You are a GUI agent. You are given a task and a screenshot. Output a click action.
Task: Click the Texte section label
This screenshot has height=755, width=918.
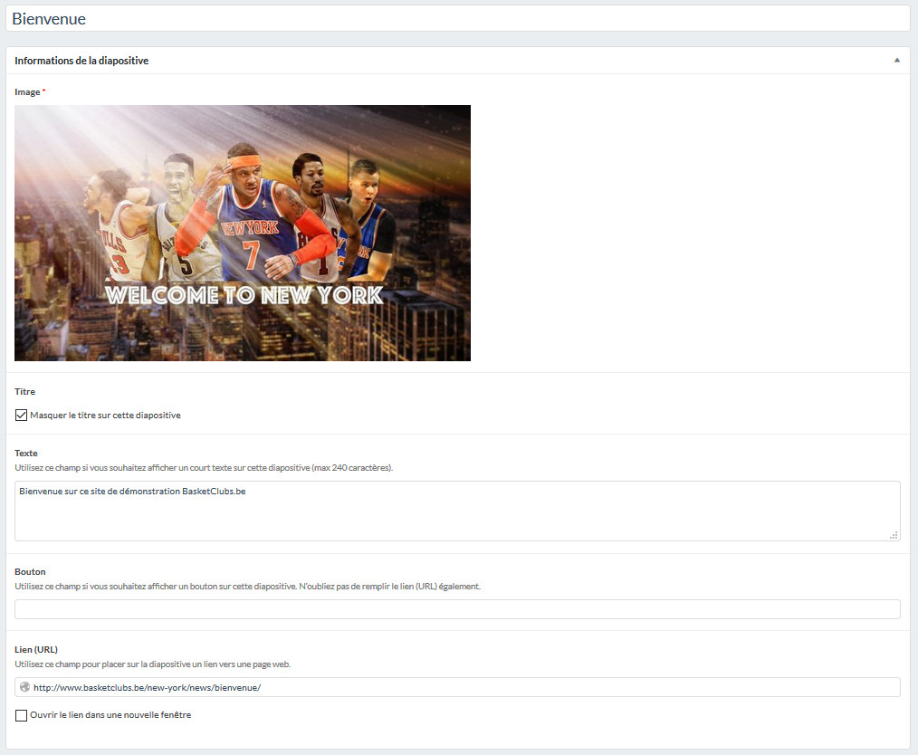[26, 453]
